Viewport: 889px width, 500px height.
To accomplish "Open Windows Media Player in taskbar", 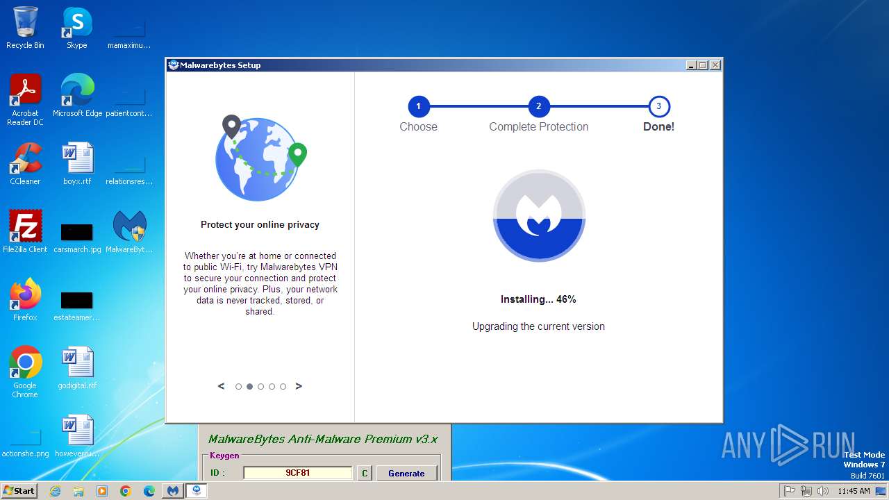I will (x=102, y=491).
